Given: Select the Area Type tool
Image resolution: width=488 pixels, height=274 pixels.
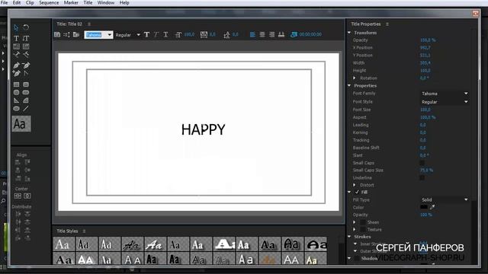Looking at the screenshot, I should coord(16,46).
